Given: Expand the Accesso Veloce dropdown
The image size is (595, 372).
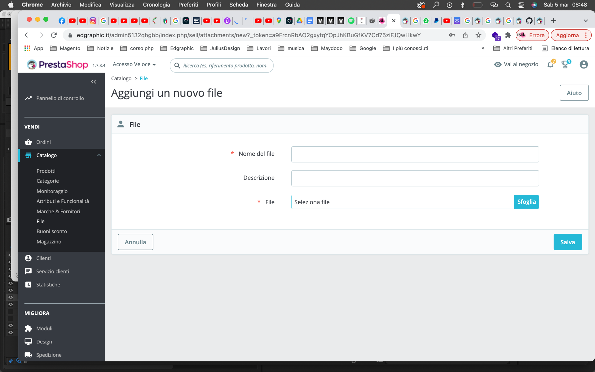Looking at the screenshot, I should coord(134,64).
